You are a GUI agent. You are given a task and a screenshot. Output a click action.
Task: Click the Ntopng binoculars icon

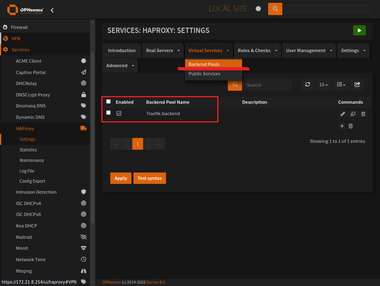(83, 271)
